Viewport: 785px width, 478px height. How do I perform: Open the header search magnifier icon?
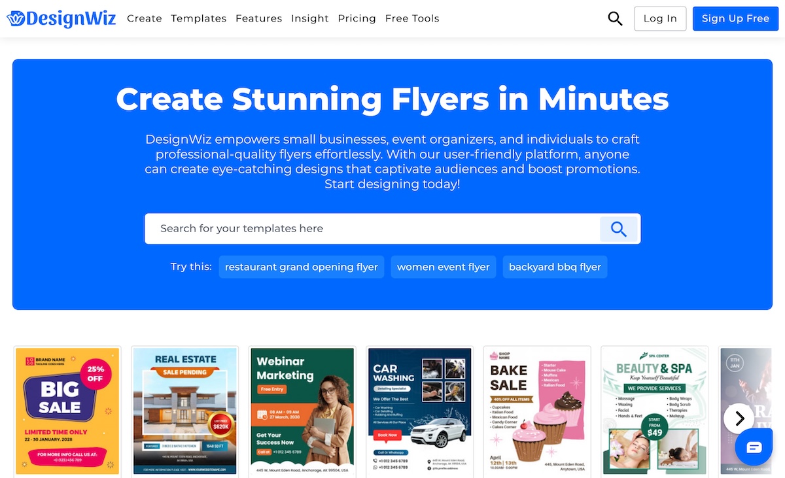(615, 18)
